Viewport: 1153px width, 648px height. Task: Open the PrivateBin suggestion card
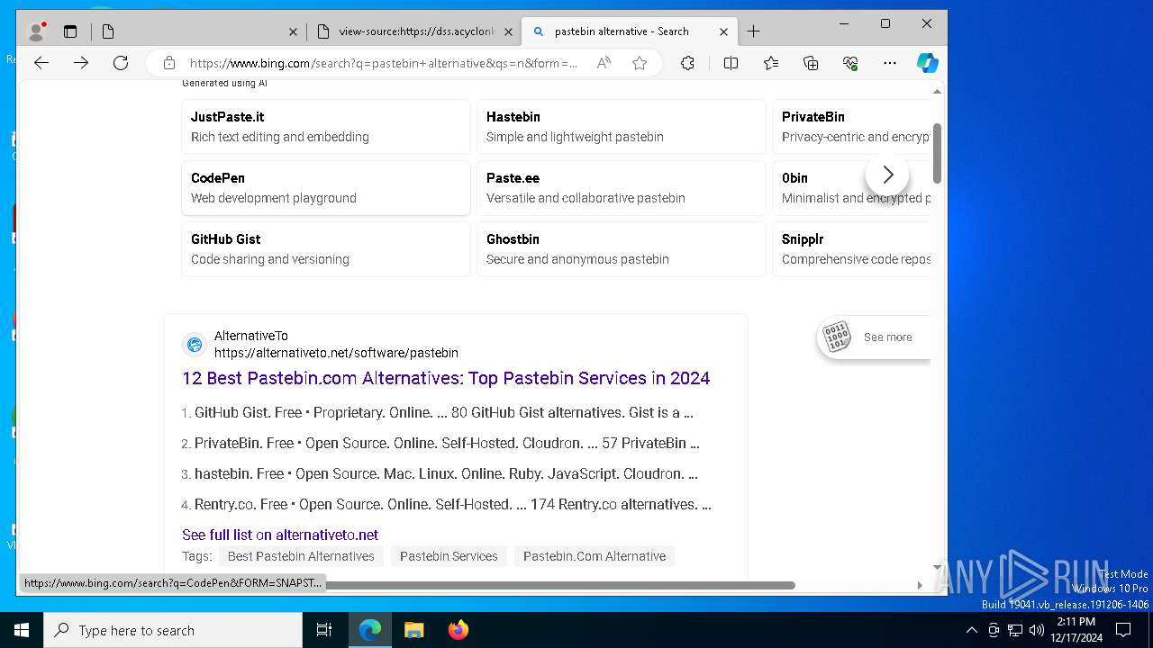pos(851,127)
